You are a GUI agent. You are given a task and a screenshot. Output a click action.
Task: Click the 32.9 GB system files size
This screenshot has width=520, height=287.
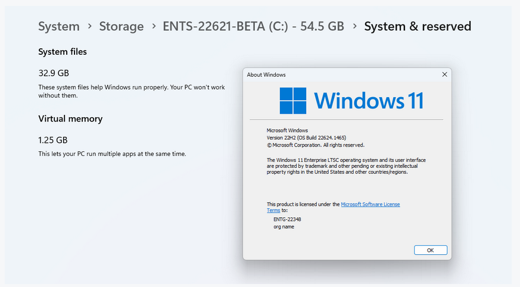pos(54,73)
